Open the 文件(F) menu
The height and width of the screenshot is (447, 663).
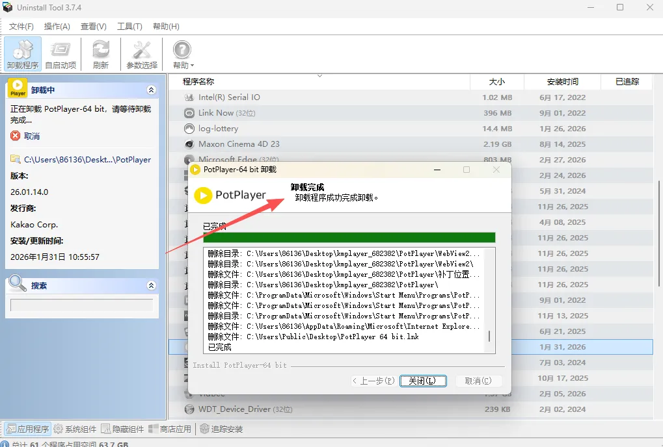[x=21, y=27]
